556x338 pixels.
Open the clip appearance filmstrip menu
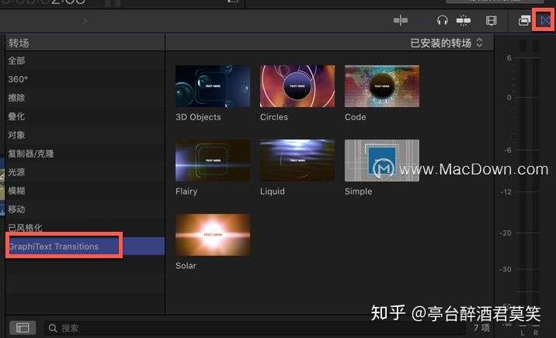click(x=491, y=20)
